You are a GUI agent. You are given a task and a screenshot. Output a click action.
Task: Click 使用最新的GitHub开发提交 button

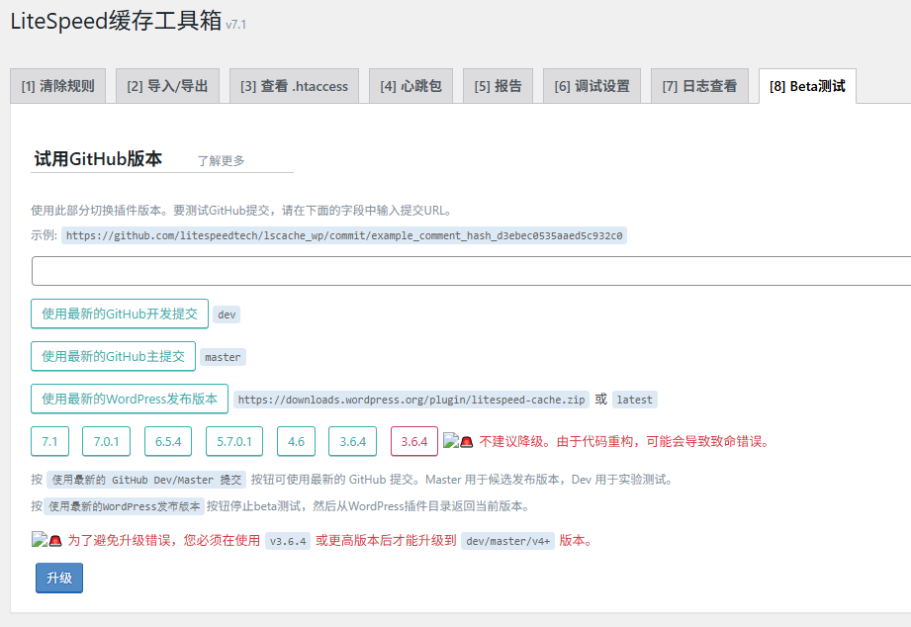(120, 313)
